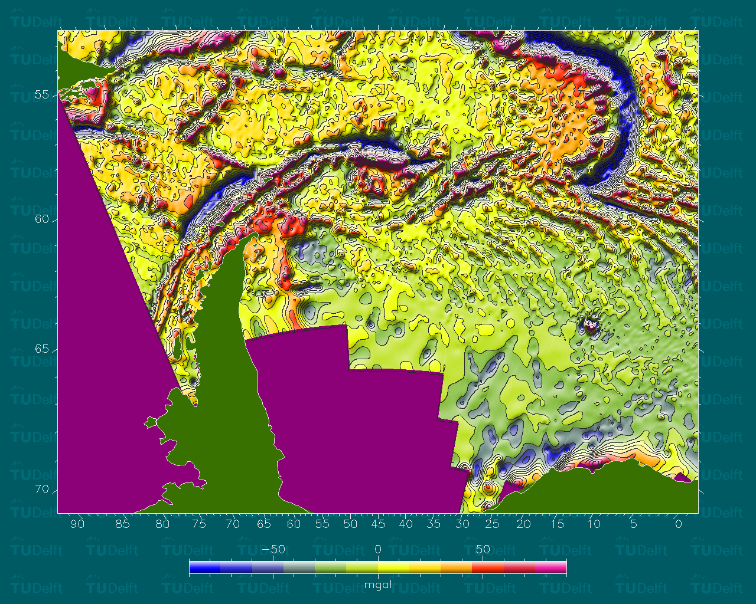Screen dimensions: 756x604
Task: Pick the gray segment of the colorbar
Action: pyautogui.click(x=299, y=567)
